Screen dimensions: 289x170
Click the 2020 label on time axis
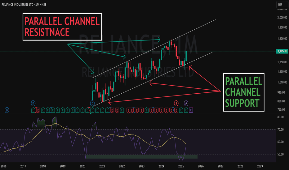click(82, 166)
